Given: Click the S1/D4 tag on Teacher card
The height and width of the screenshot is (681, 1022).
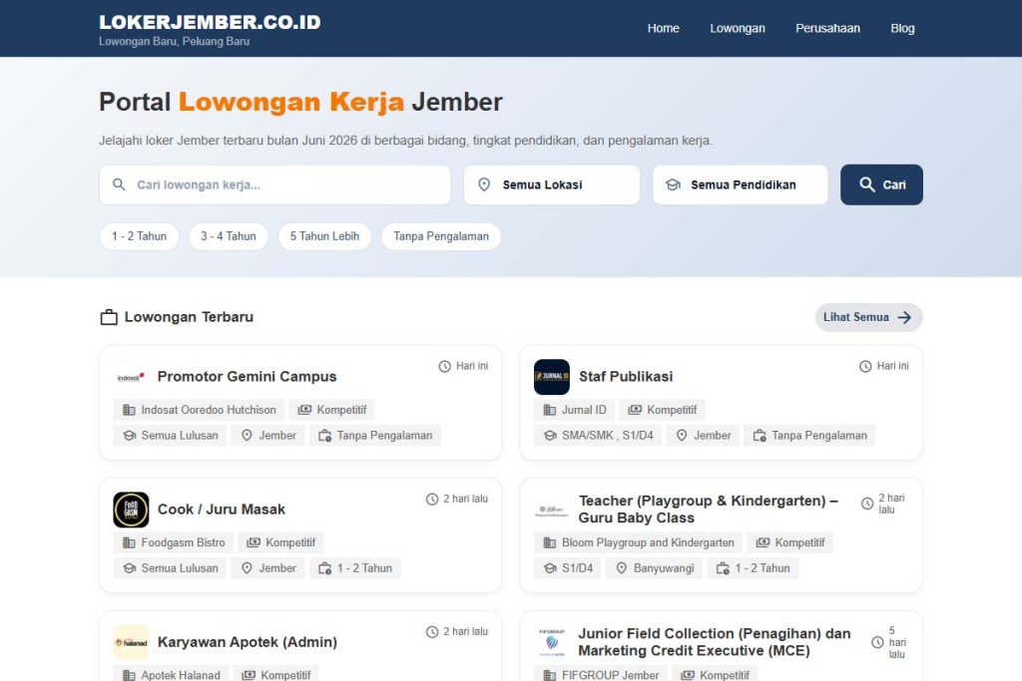Looking at the screenshot, I should 568,568.
